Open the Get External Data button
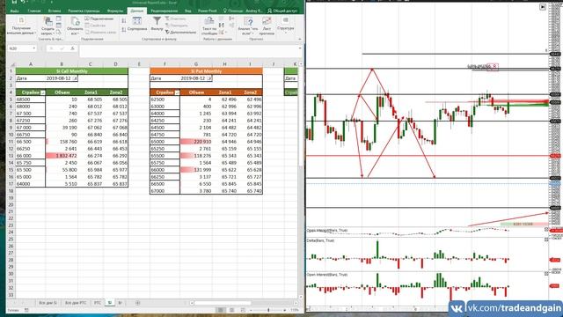This screenshot has width=563, height=317. (21, 26)
